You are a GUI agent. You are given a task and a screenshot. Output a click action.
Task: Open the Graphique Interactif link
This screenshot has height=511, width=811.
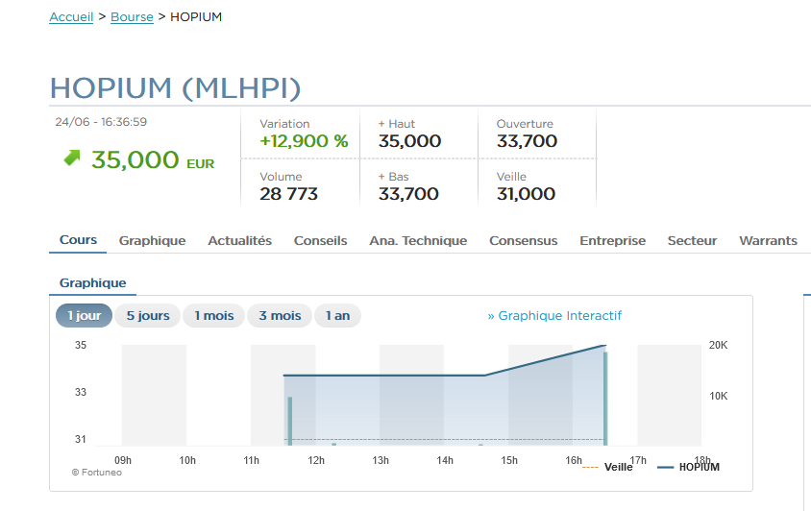(x=554, y=315)
